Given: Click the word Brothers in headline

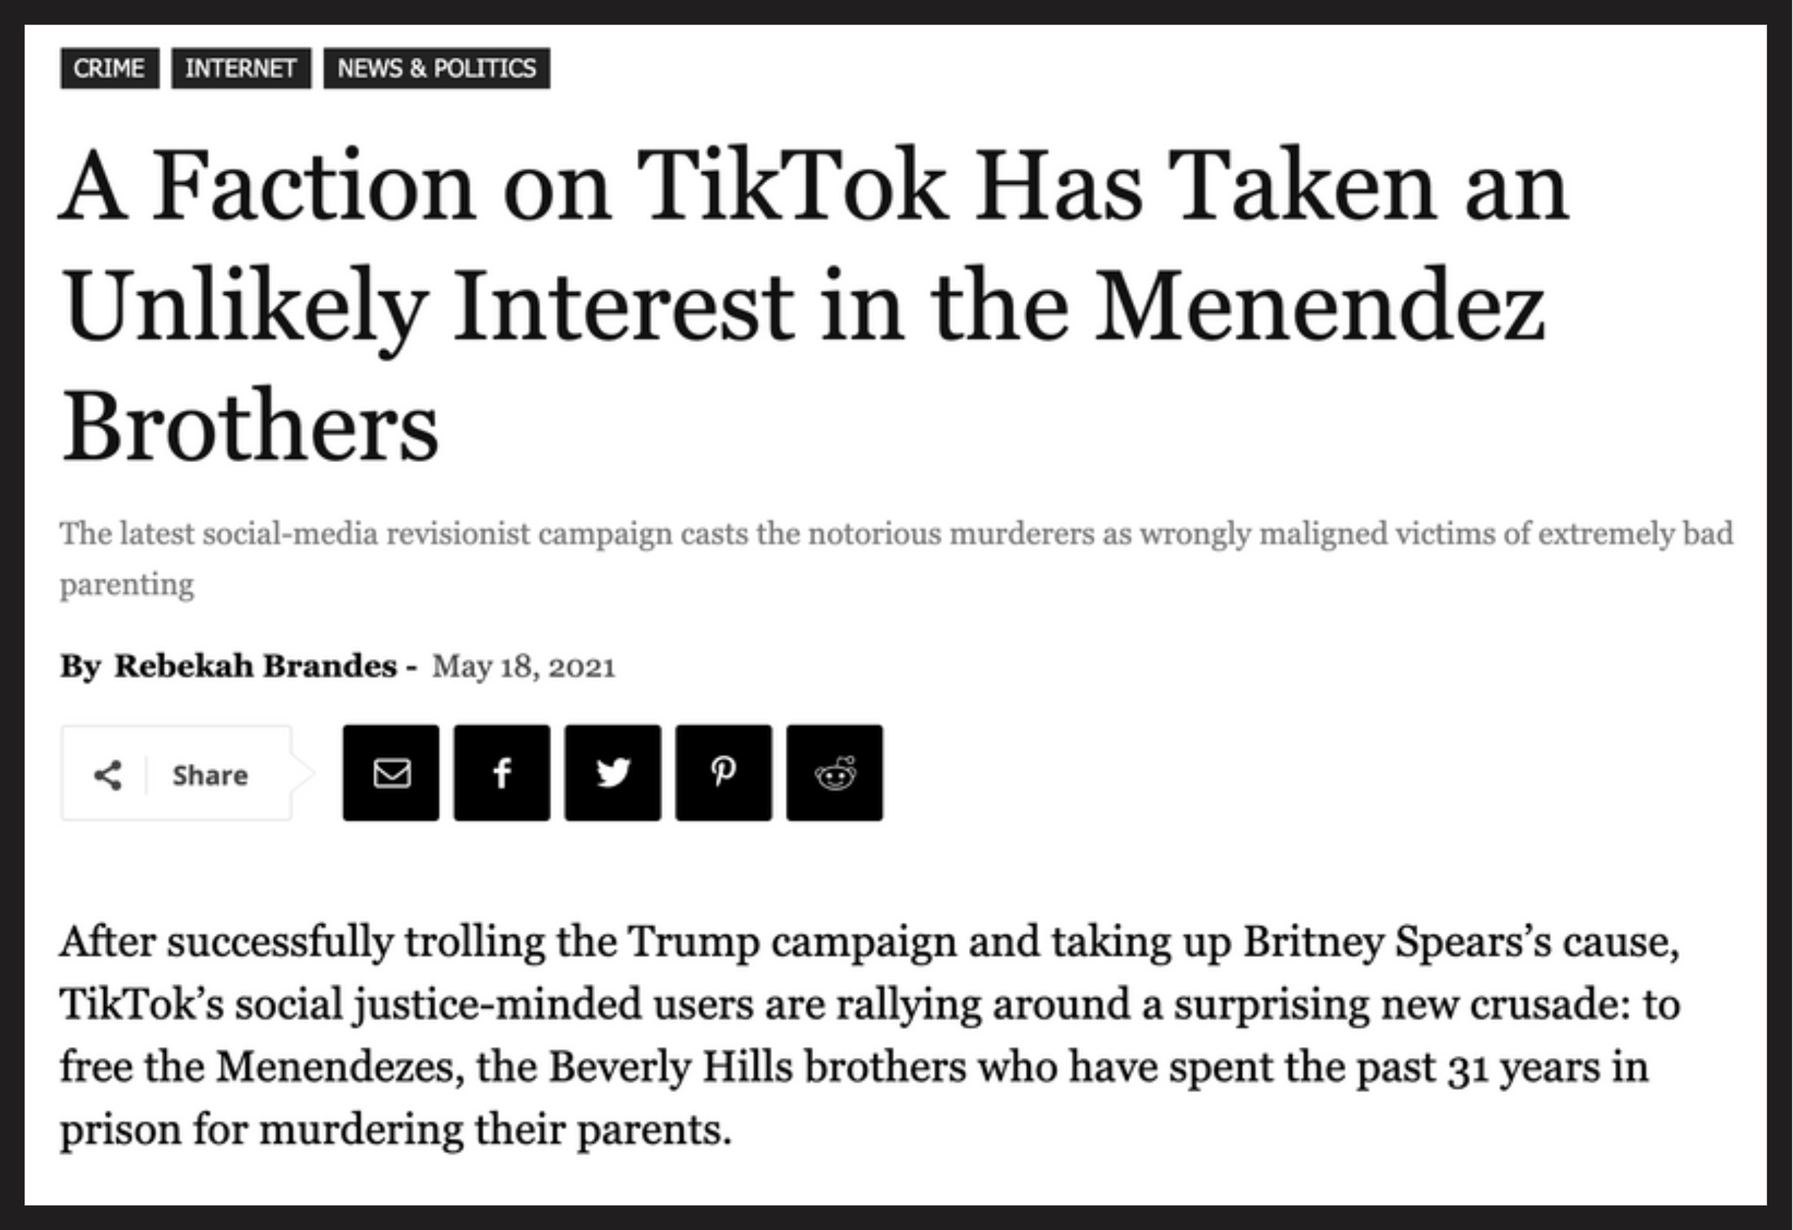Looking at the screenshot, I should coord(250,426).
